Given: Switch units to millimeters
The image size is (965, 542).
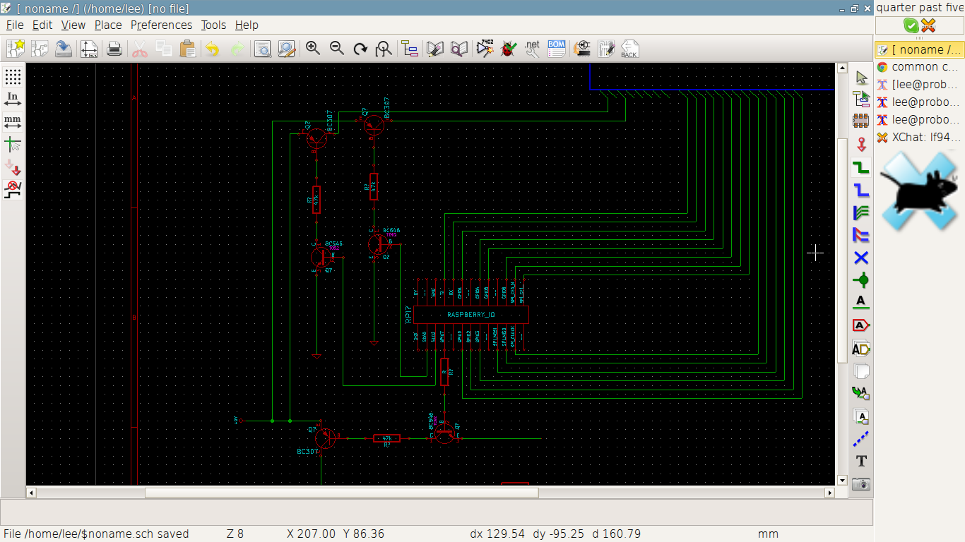Looking at the screenshot, I should pos(13,122).
